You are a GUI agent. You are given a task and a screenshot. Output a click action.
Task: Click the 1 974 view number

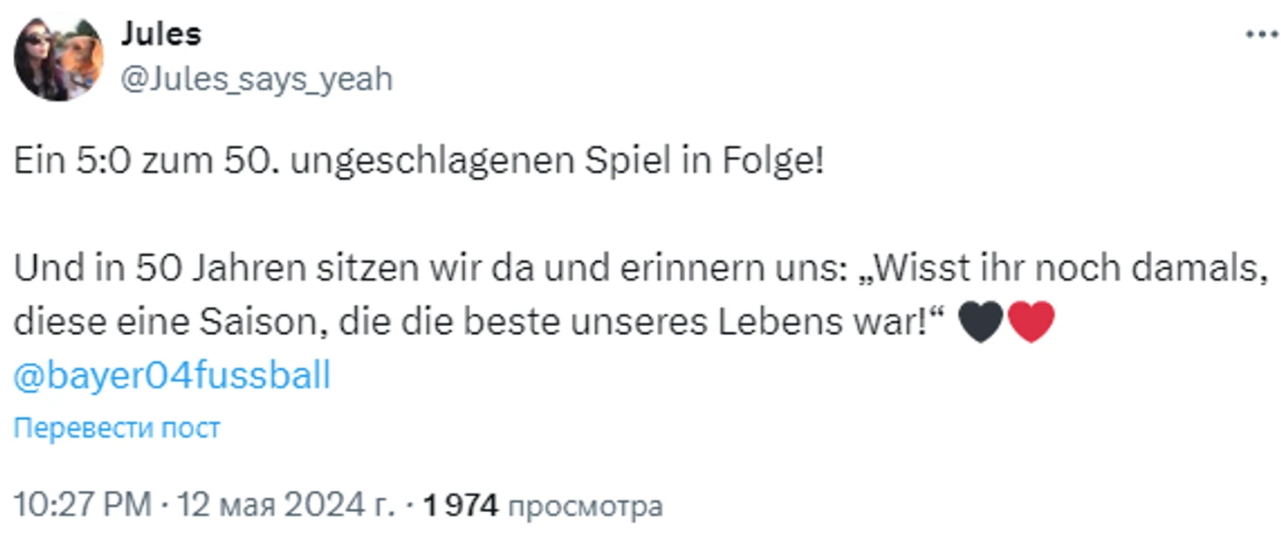pyautogui.click(x=461, y=506)
